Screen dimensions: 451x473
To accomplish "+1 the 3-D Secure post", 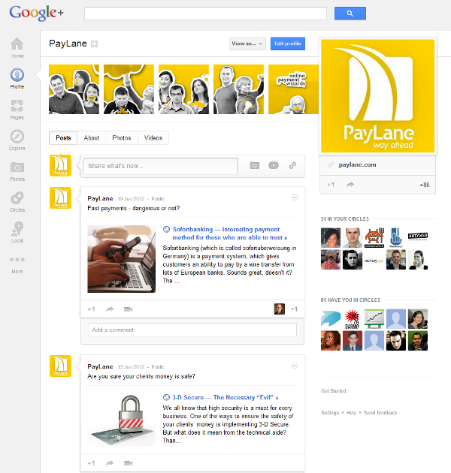I will tap(91, 463).
